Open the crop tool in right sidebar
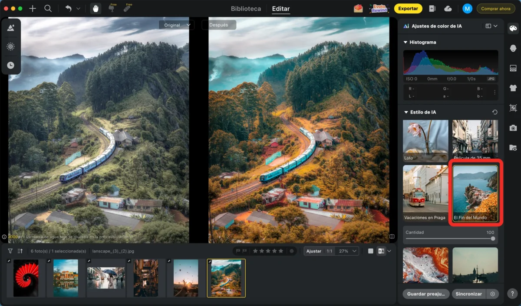Screen dimensions: 521x306 click(x=513, y=108)
